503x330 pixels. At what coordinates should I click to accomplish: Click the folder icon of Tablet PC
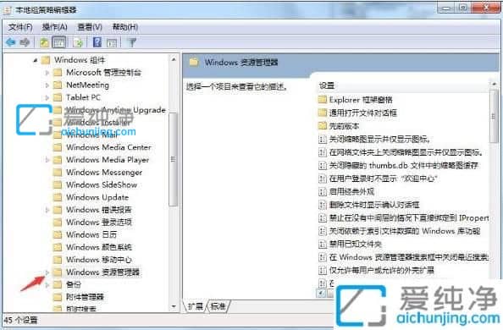58,97
